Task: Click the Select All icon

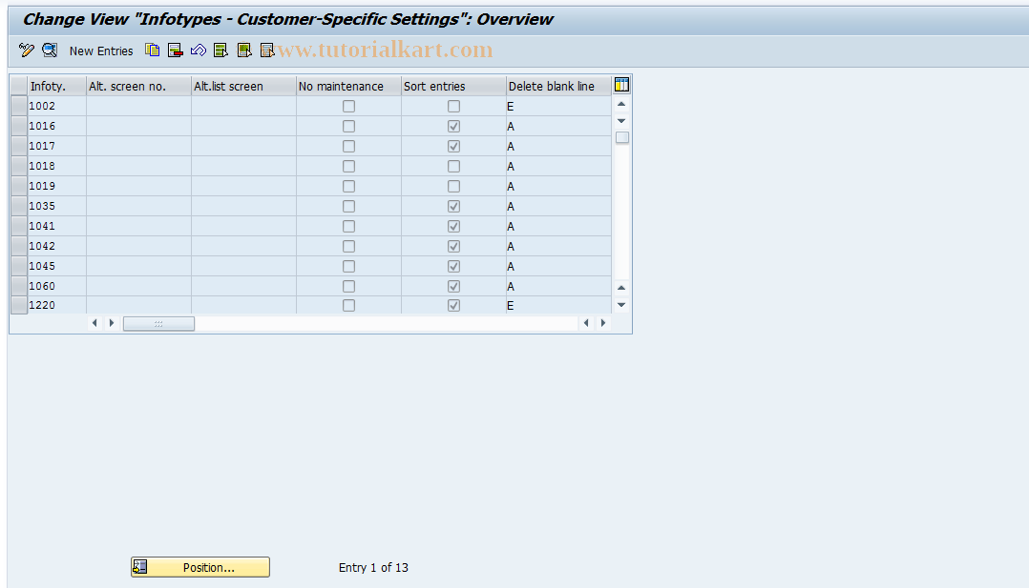Action: coord(221,51)
